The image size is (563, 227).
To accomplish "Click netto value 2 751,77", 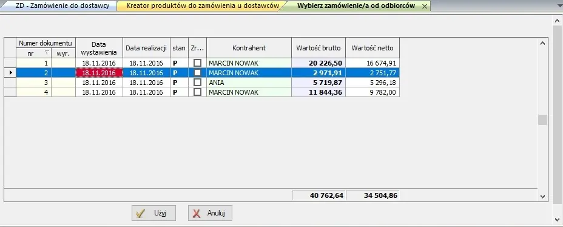I will click(x=373, y=73).
